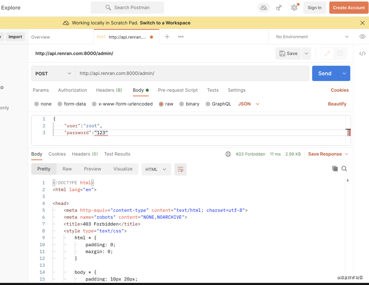Toggle the wrap lines icon
369x285 pixels.
click(180, 169)
